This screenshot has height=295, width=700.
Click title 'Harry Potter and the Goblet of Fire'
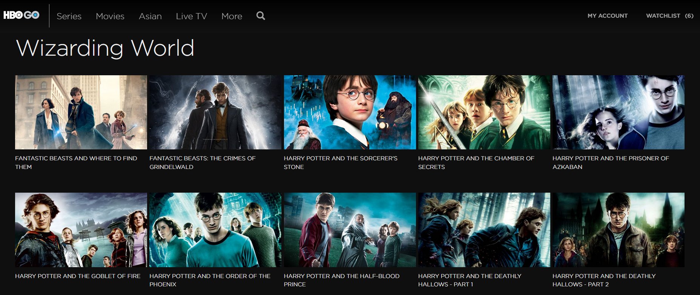click(78, 276)
